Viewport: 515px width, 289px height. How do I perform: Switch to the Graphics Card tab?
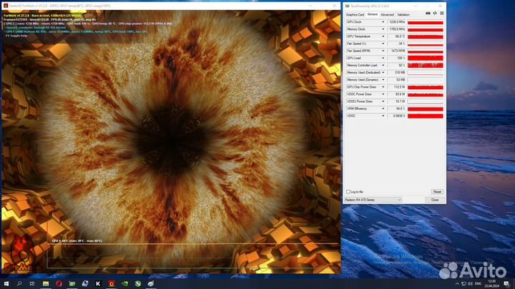point(355,15)
